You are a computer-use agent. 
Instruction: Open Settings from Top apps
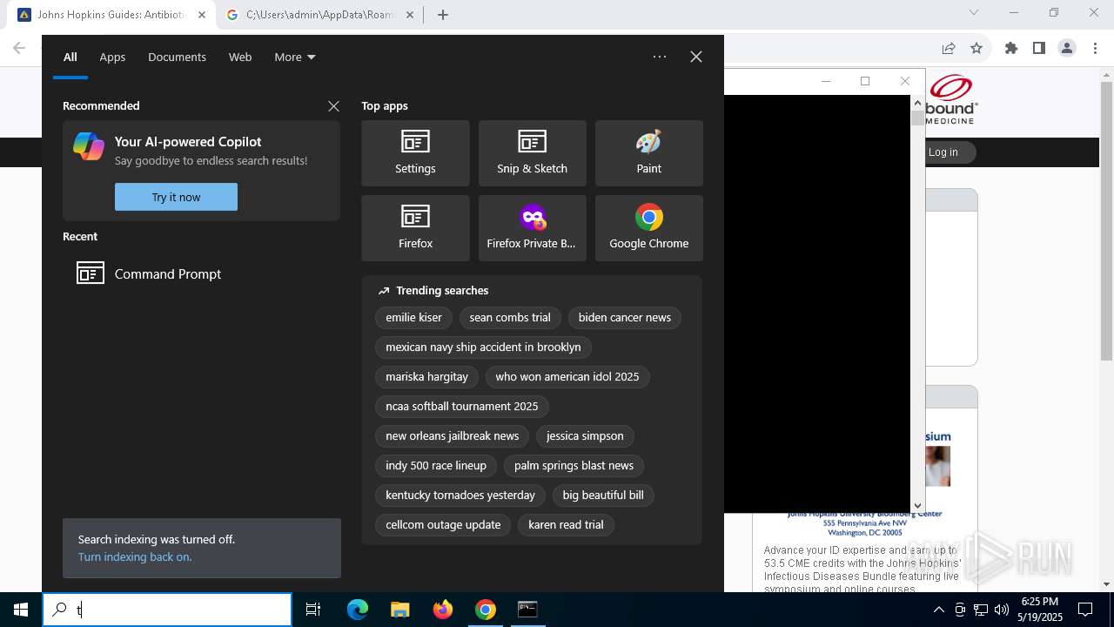pos(415,153)
